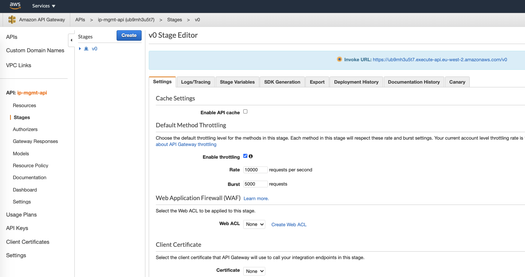Open the Export tab

pyautogui.click(x=317, y=82)
